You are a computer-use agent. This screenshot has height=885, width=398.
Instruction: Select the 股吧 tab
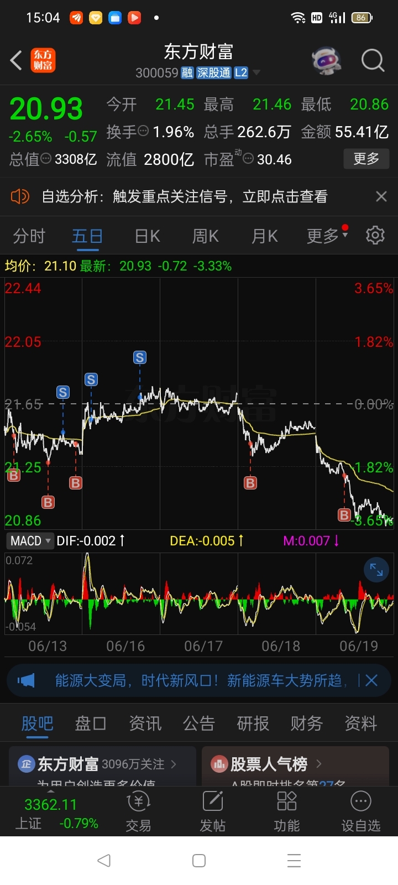point(37,723)
